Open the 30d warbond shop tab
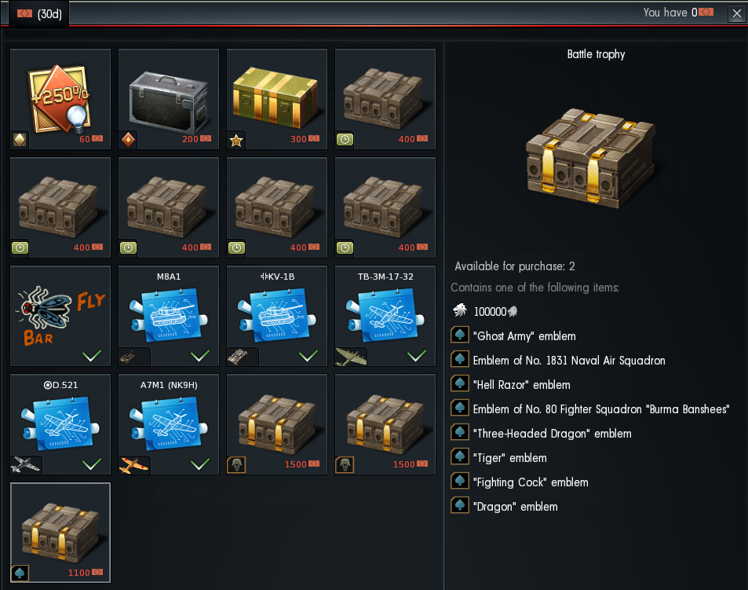The image size is (748, 590). click(x=39, y=14)
